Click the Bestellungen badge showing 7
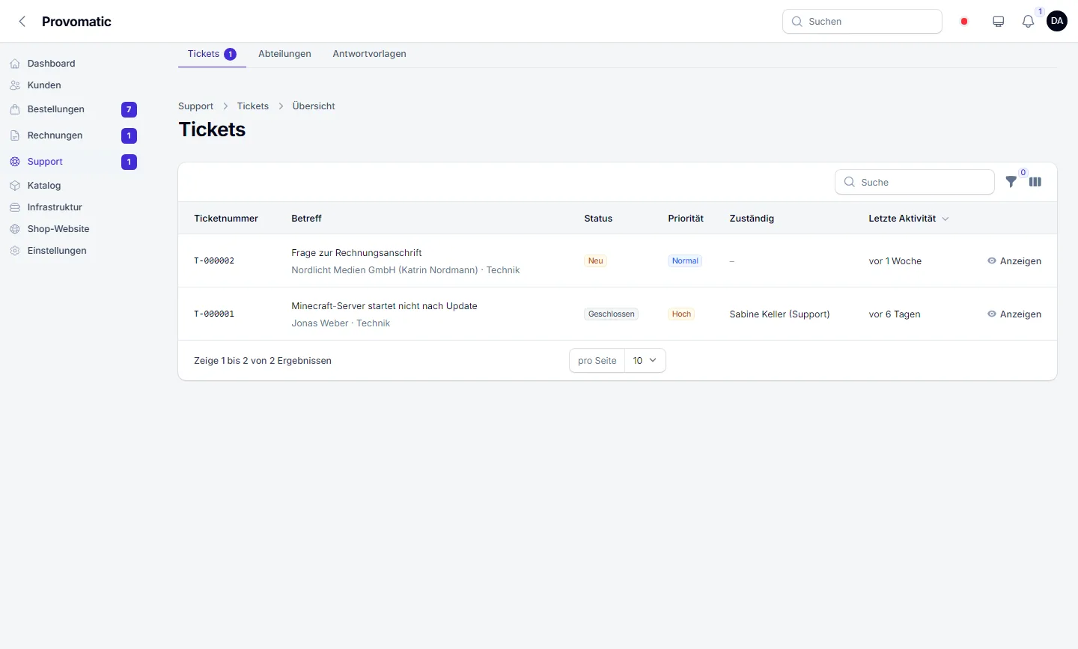 coord(129,110)
